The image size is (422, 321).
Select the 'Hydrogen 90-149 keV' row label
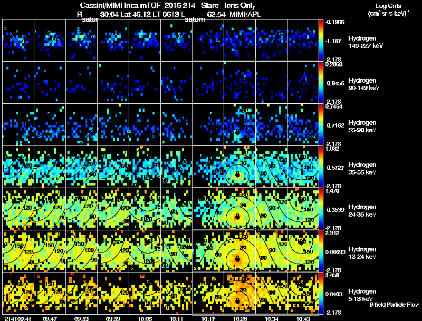coord(363,84)
